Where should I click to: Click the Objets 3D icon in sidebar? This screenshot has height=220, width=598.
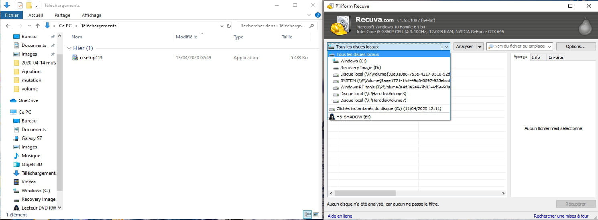tap(16, 164)
